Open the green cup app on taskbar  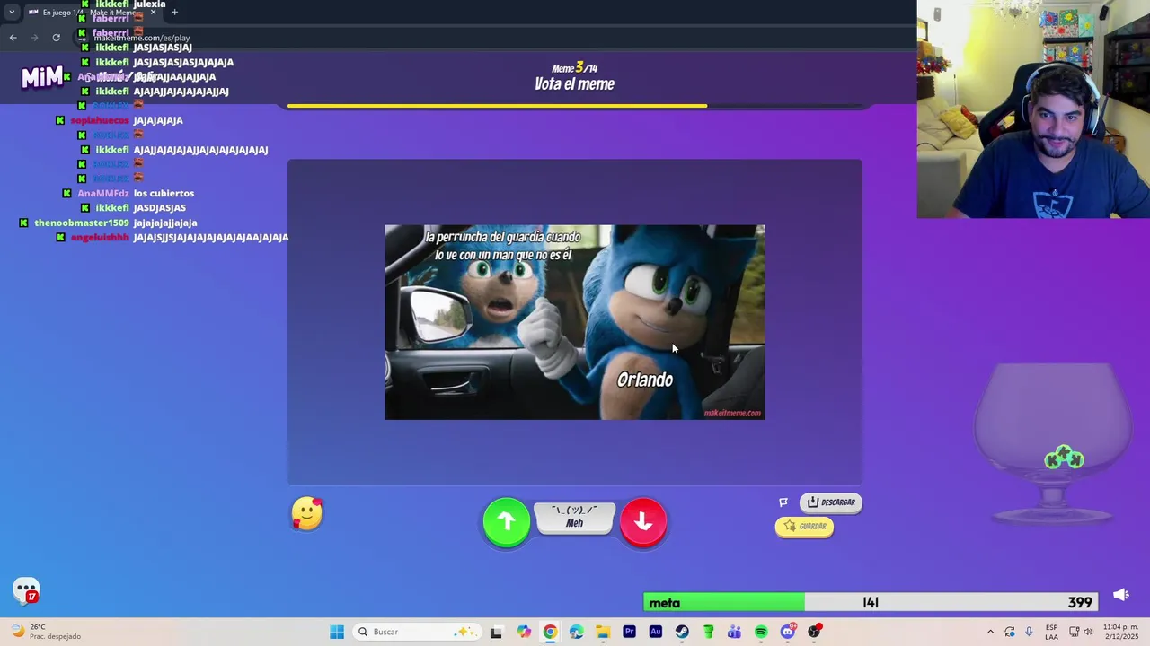tap(708, 632)
